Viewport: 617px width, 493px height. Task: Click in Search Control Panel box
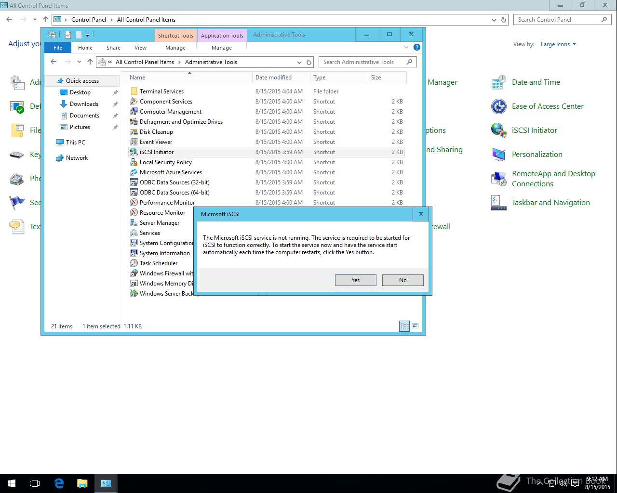click(x=563, y=20)
